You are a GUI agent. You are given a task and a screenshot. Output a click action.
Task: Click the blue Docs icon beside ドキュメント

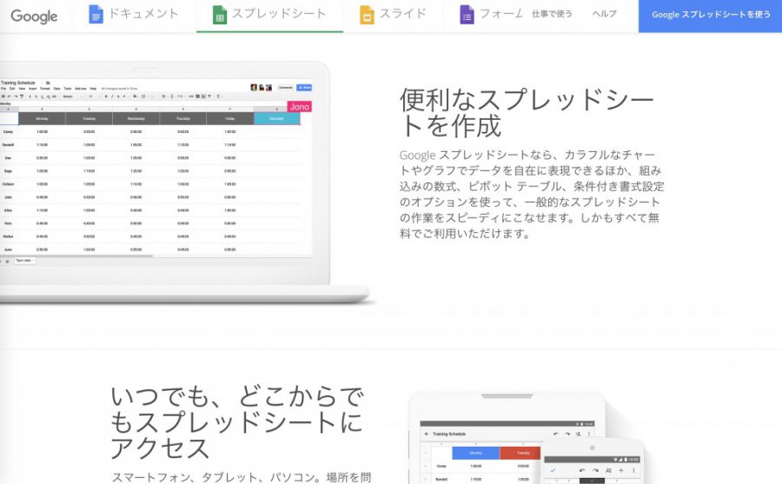(x=96, y=15)
